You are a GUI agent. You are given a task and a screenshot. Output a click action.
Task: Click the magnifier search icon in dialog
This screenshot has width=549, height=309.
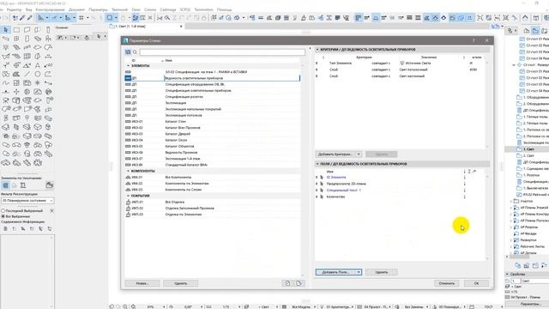(x=135, y=52)
